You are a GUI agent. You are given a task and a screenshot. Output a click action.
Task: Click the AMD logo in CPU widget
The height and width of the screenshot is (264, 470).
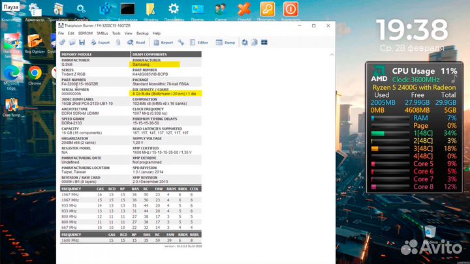[379, 74]
